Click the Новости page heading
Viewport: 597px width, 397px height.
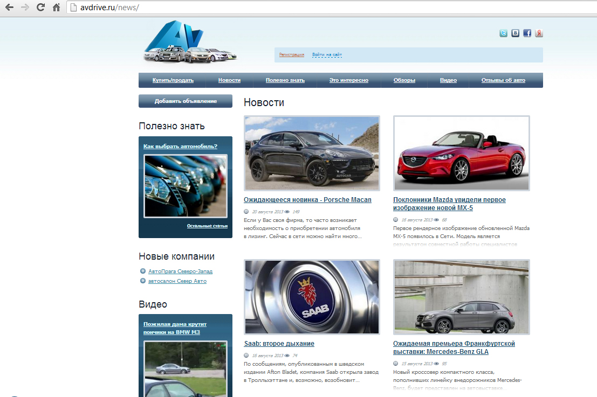[264, 103]
